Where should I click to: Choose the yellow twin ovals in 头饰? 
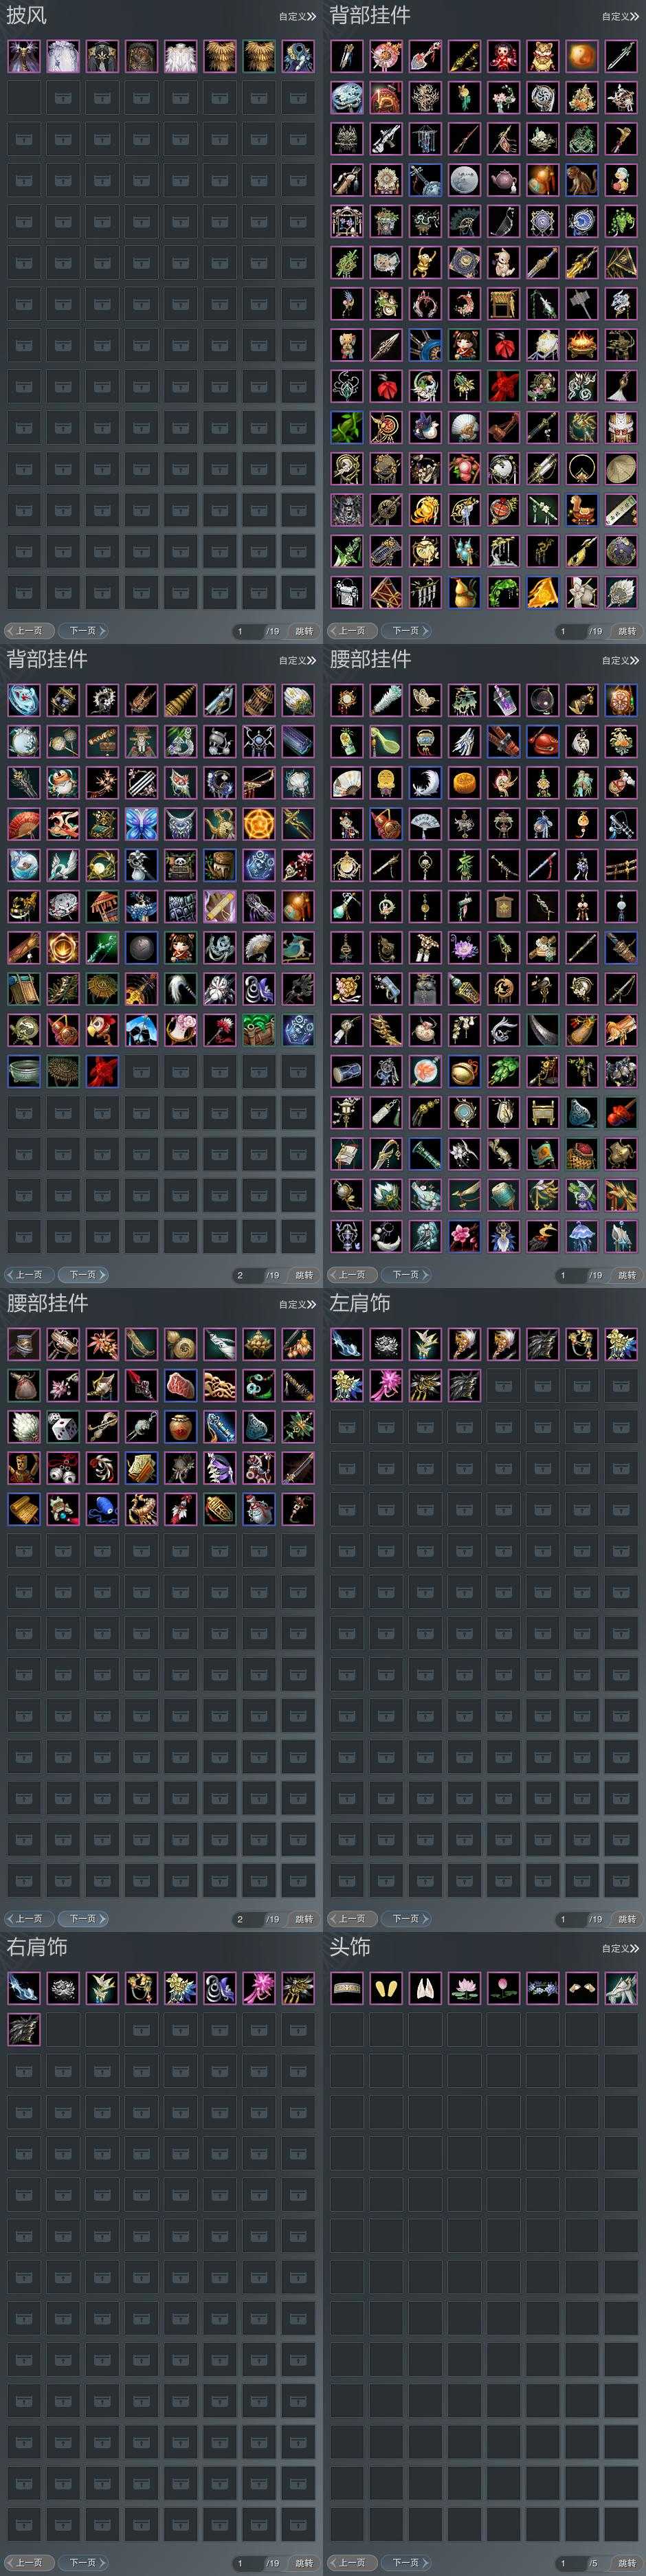tap(386, 1988)
